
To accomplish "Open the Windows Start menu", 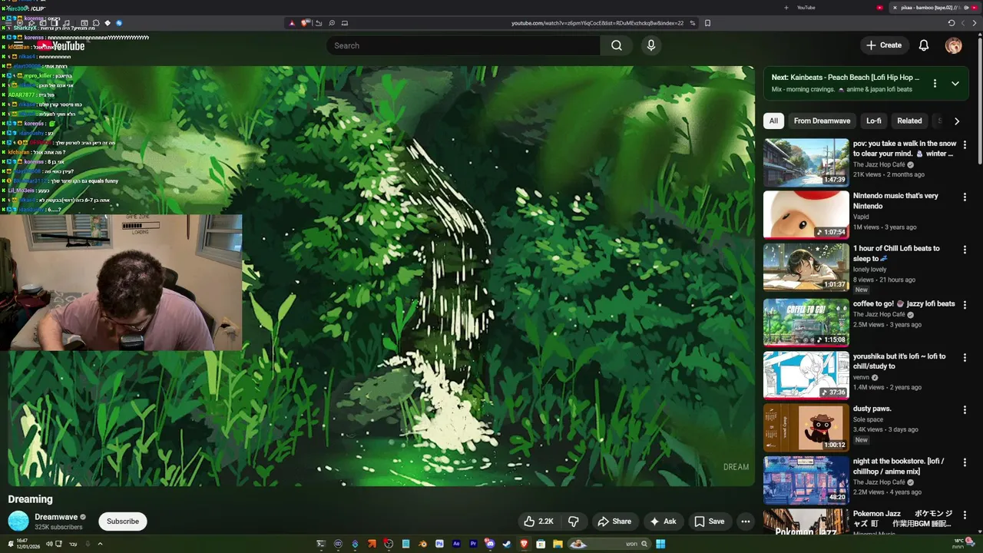I will (660, 544).
